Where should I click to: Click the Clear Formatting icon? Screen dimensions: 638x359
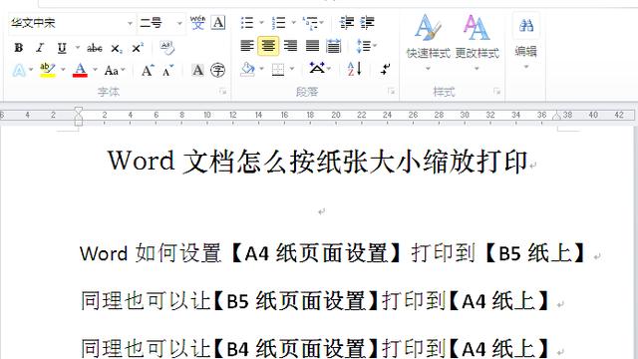tap(166, 48)
